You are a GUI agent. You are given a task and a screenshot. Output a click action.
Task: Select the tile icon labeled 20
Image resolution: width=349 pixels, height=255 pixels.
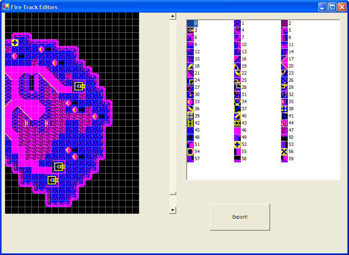click(x=284, y=66)
